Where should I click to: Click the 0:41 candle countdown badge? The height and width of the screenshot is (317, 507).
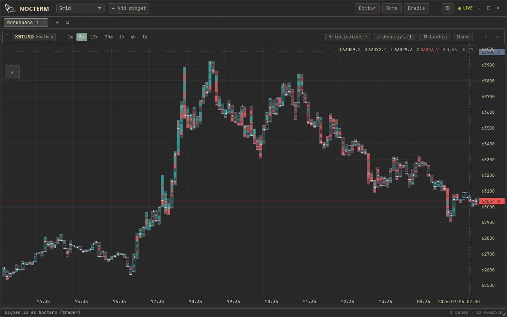[468, 50]
